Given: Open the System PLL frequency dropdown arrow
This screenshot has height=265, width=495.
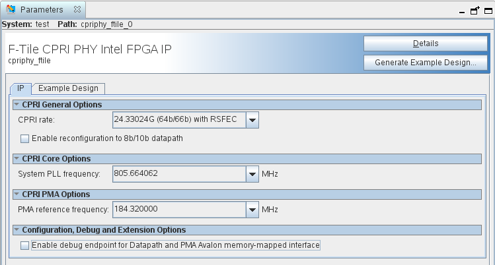Looking at the screenshot, I should 252,174.
